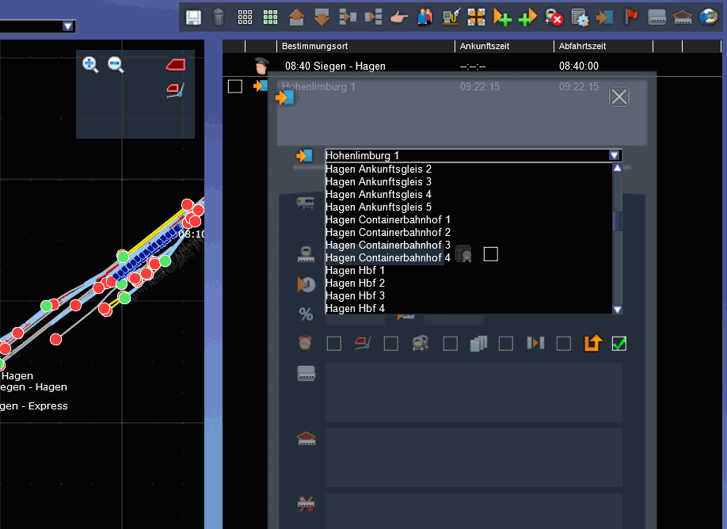Click the move-up orange arrow icon
This screenshot has height=529, width=727.
296,17
